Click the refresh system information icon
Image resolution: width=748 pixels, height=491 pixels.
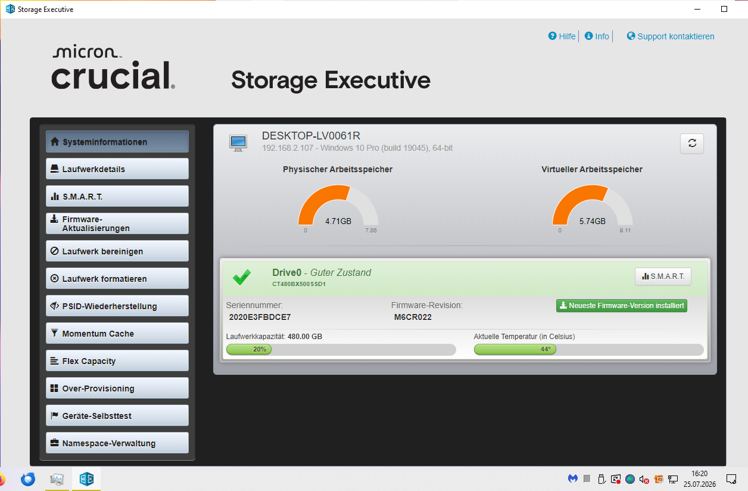pyautogui.click(x=692, y=143)
